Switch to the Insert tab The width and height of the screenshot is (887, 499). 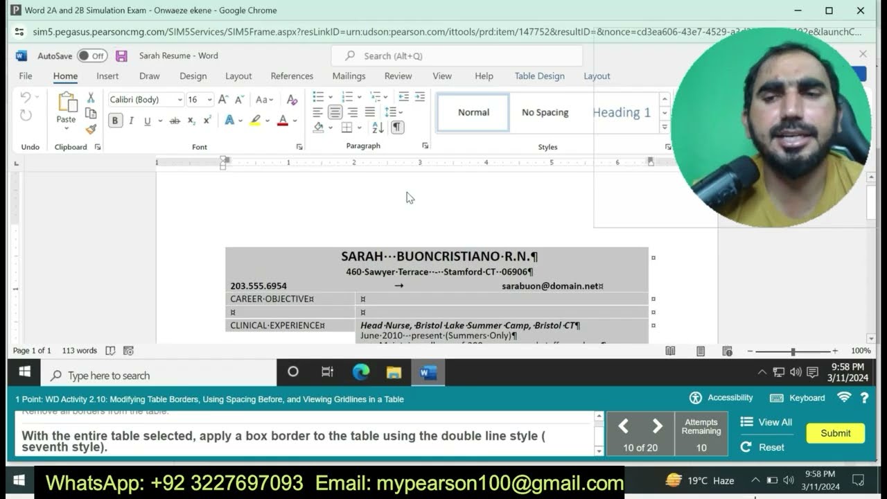tap(107, 76)
